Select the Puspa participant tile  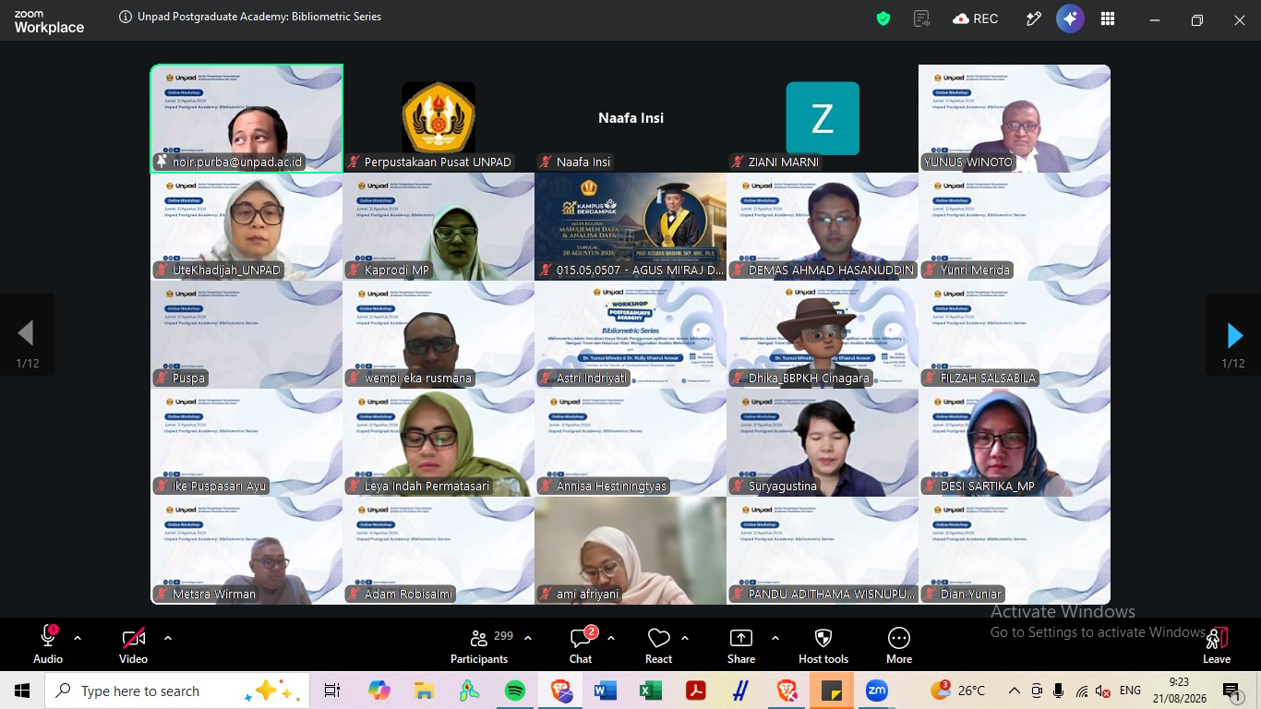[246, 335]
